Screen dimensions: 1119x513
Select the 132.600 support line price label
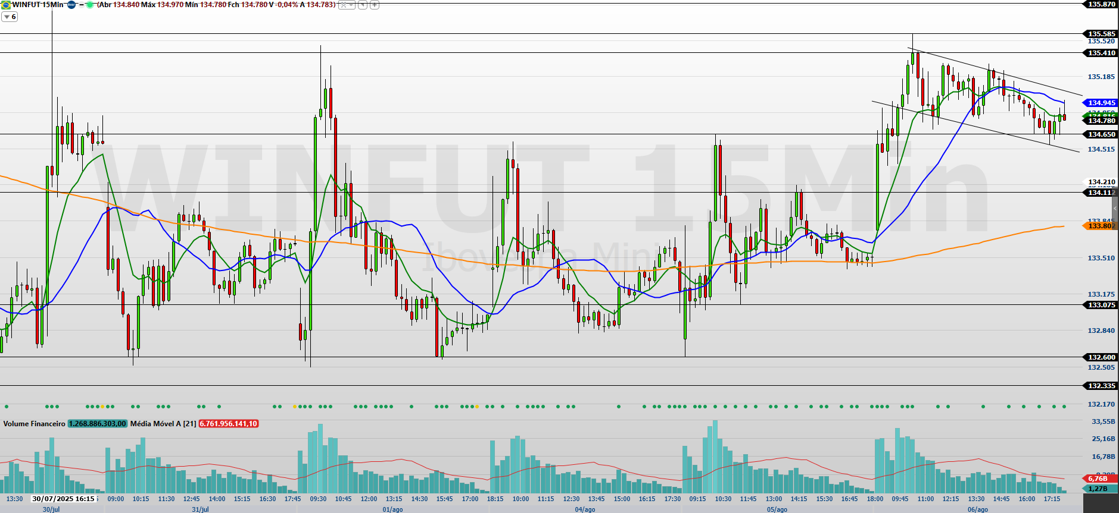pos(1101,357)
